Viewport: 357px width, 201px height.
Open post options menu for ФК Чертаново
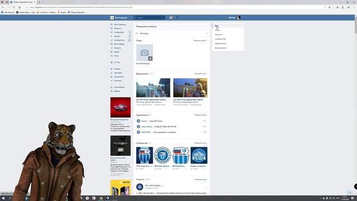pyautogui.click(x=206, y=188)
